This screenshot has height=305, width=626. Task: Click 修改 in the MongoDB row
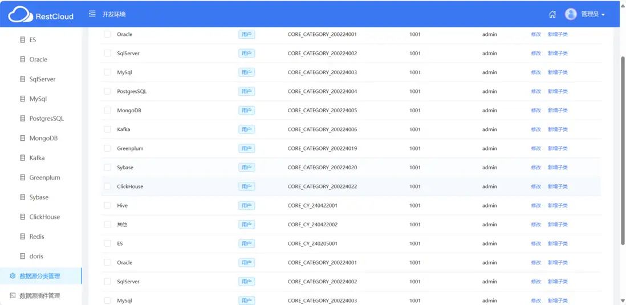[x=536, y=110]
